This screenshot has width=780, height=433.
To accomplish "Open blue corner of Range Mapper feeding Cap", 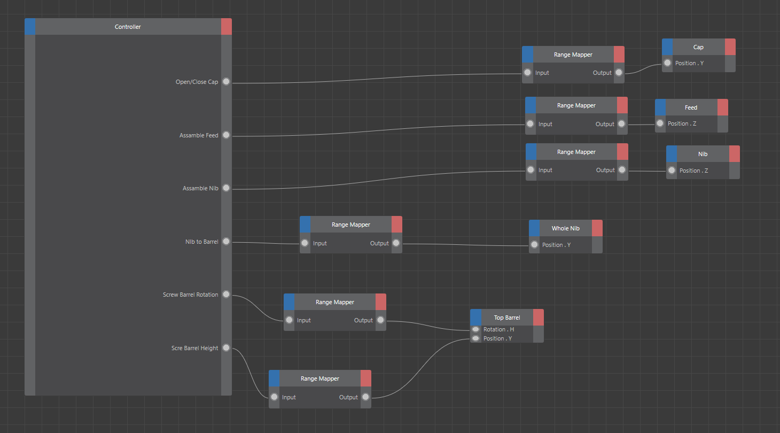I will [x=527, y=55].
